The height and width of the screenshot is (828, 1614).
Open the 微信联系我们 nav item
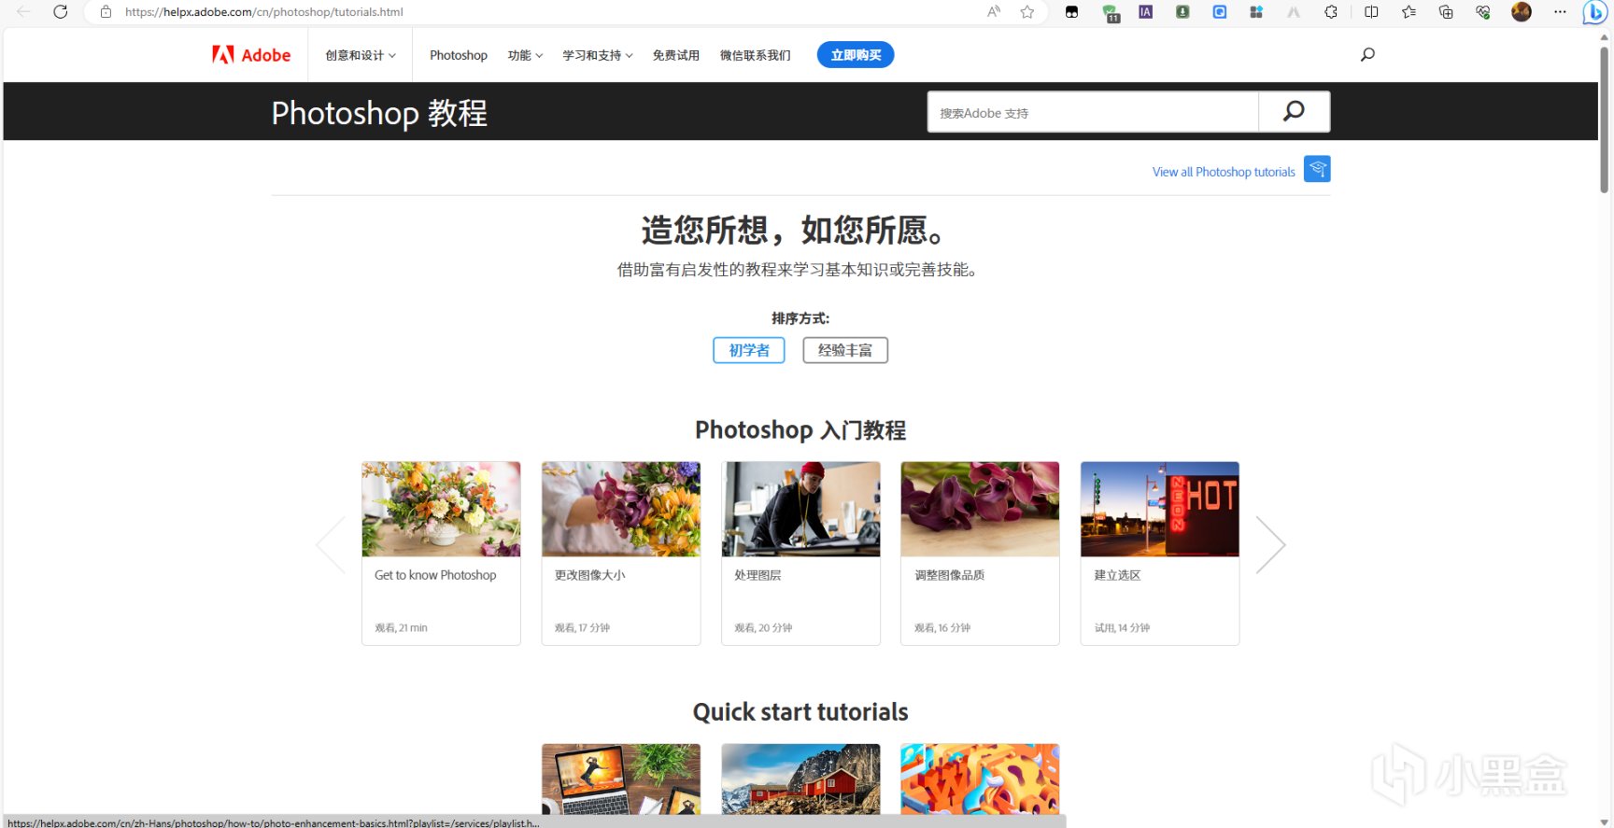pyautogui.click(x=756, y=55)
